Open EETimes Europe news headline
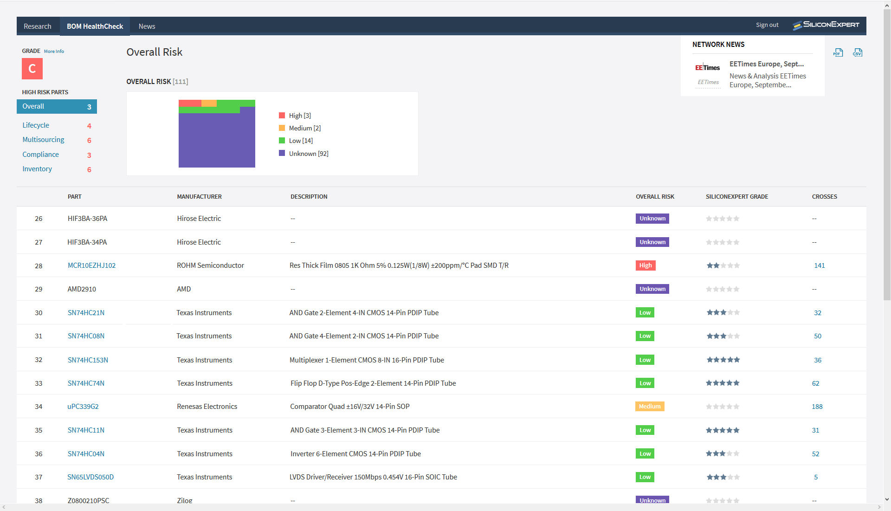This screenshot has width=891, height=511. pyautogui.click(x=767, y=64)
